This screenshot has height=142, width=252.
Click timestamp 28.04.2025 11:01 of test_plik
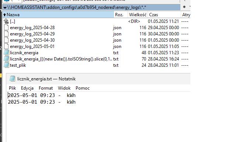click(163, 65)
